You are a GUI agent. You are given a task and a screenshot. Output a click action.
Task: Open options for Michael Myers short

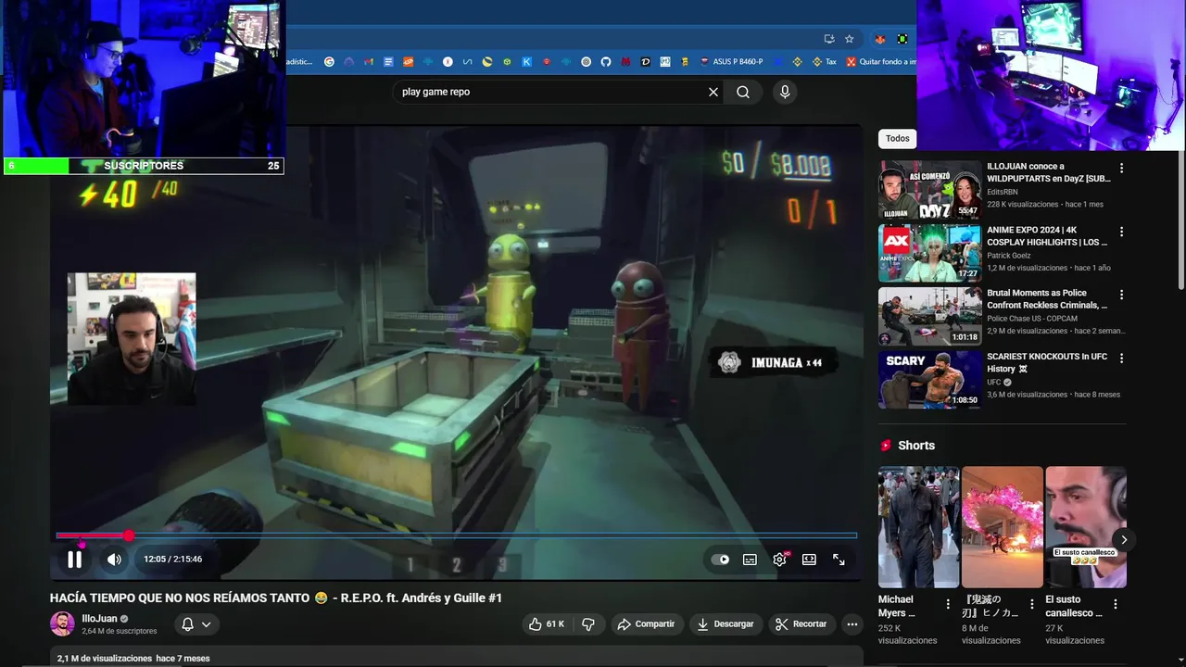[x=948, y=604]
